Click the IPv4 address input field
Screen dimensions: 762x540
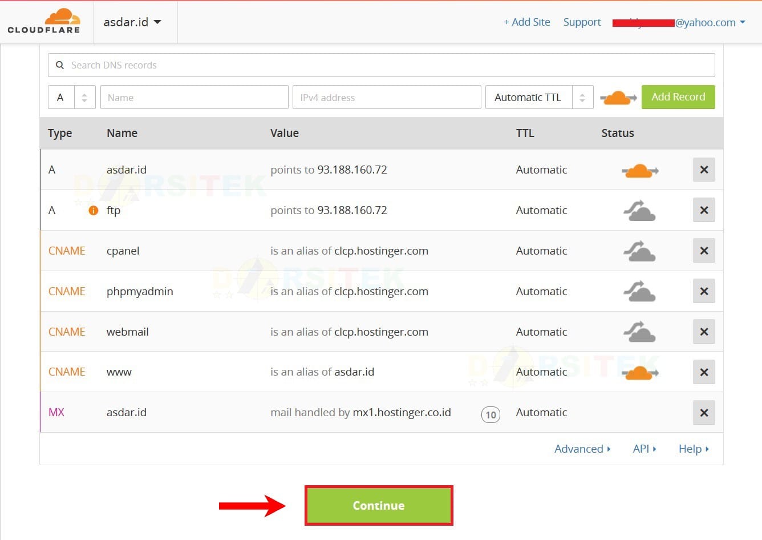click(387, 97)
